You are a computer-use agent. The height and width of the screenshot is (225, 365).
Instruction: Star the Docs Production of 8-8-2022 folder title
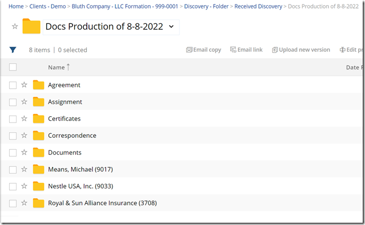(15, 26)
